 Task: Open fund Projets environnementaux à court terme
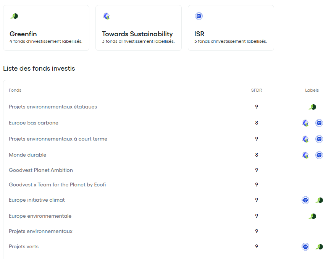[58, 139]
